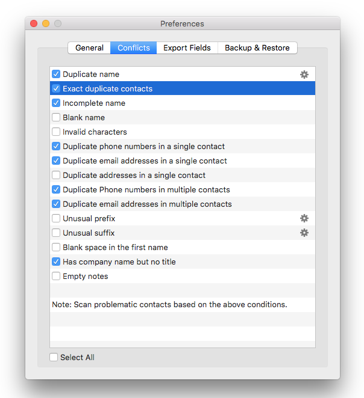Enable Duplicate addresses in a single contact
This screenshot has height=398, width=364.
(x=56, y=176)
